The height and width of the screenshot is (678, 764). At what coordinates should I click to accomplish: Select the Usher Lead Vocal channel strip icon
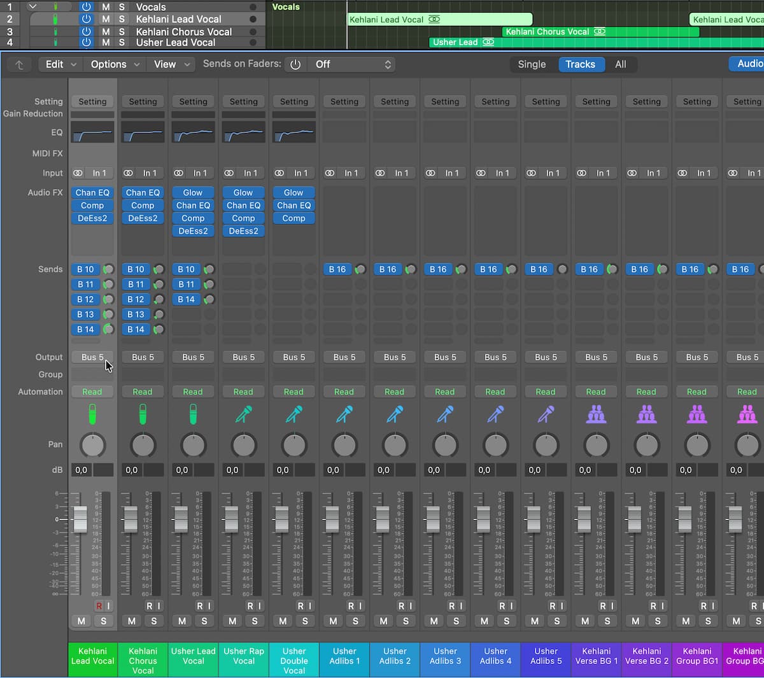(193, 414)
